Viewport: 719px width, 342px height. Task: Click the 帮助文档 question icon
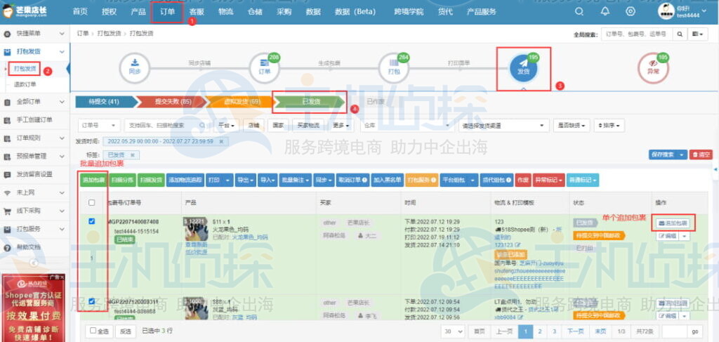(7, 248)
